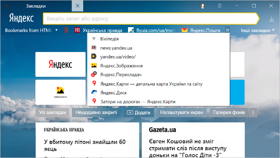This screenshot has height=158, width=280.
Task: Open the Зображення tableau tile
Action: pos(60,92)
